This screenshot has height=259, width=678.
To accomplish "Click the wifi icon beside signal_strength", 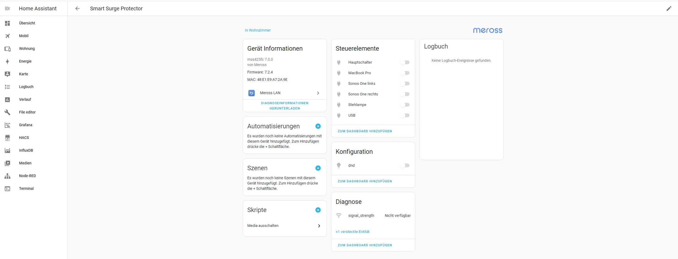I will (338, 216).
